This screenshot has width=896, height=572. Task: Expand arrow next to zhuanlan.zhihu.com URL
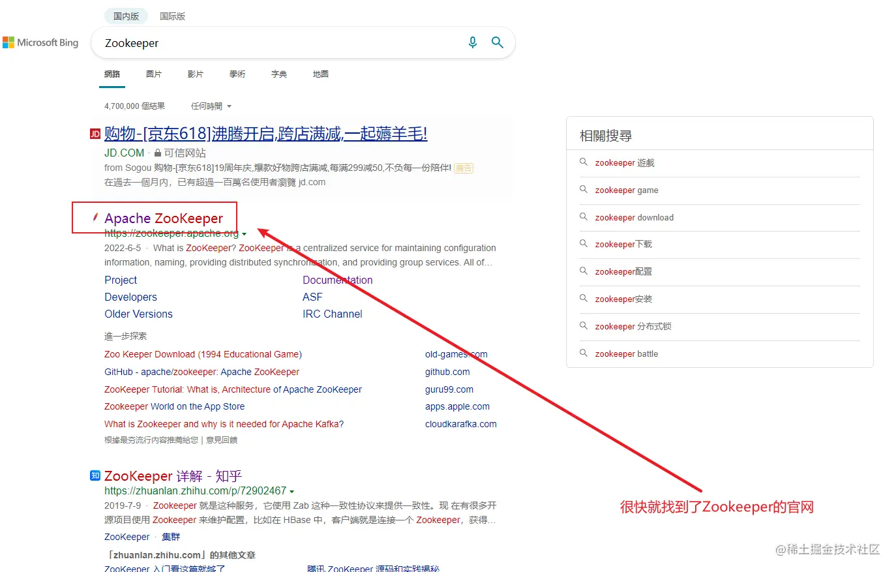pos(292,492)
